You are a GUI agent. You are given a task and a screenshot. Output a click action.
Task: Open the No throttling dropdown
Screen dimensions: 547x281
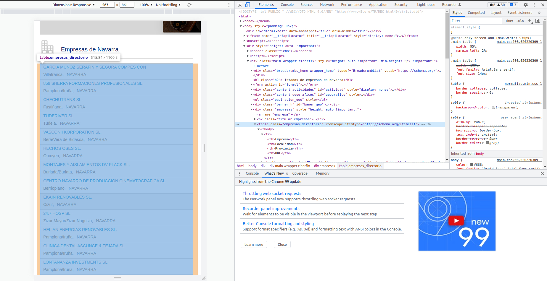click(168, 5)
